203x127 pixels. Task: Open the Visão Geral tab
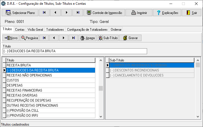(x=35, y=30)
